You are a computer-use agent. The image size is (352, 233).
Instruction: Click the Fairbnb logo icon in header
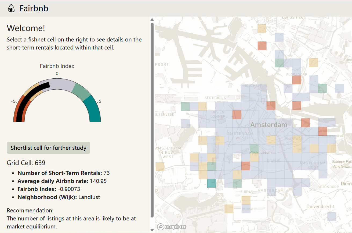(x=11, y=8)
